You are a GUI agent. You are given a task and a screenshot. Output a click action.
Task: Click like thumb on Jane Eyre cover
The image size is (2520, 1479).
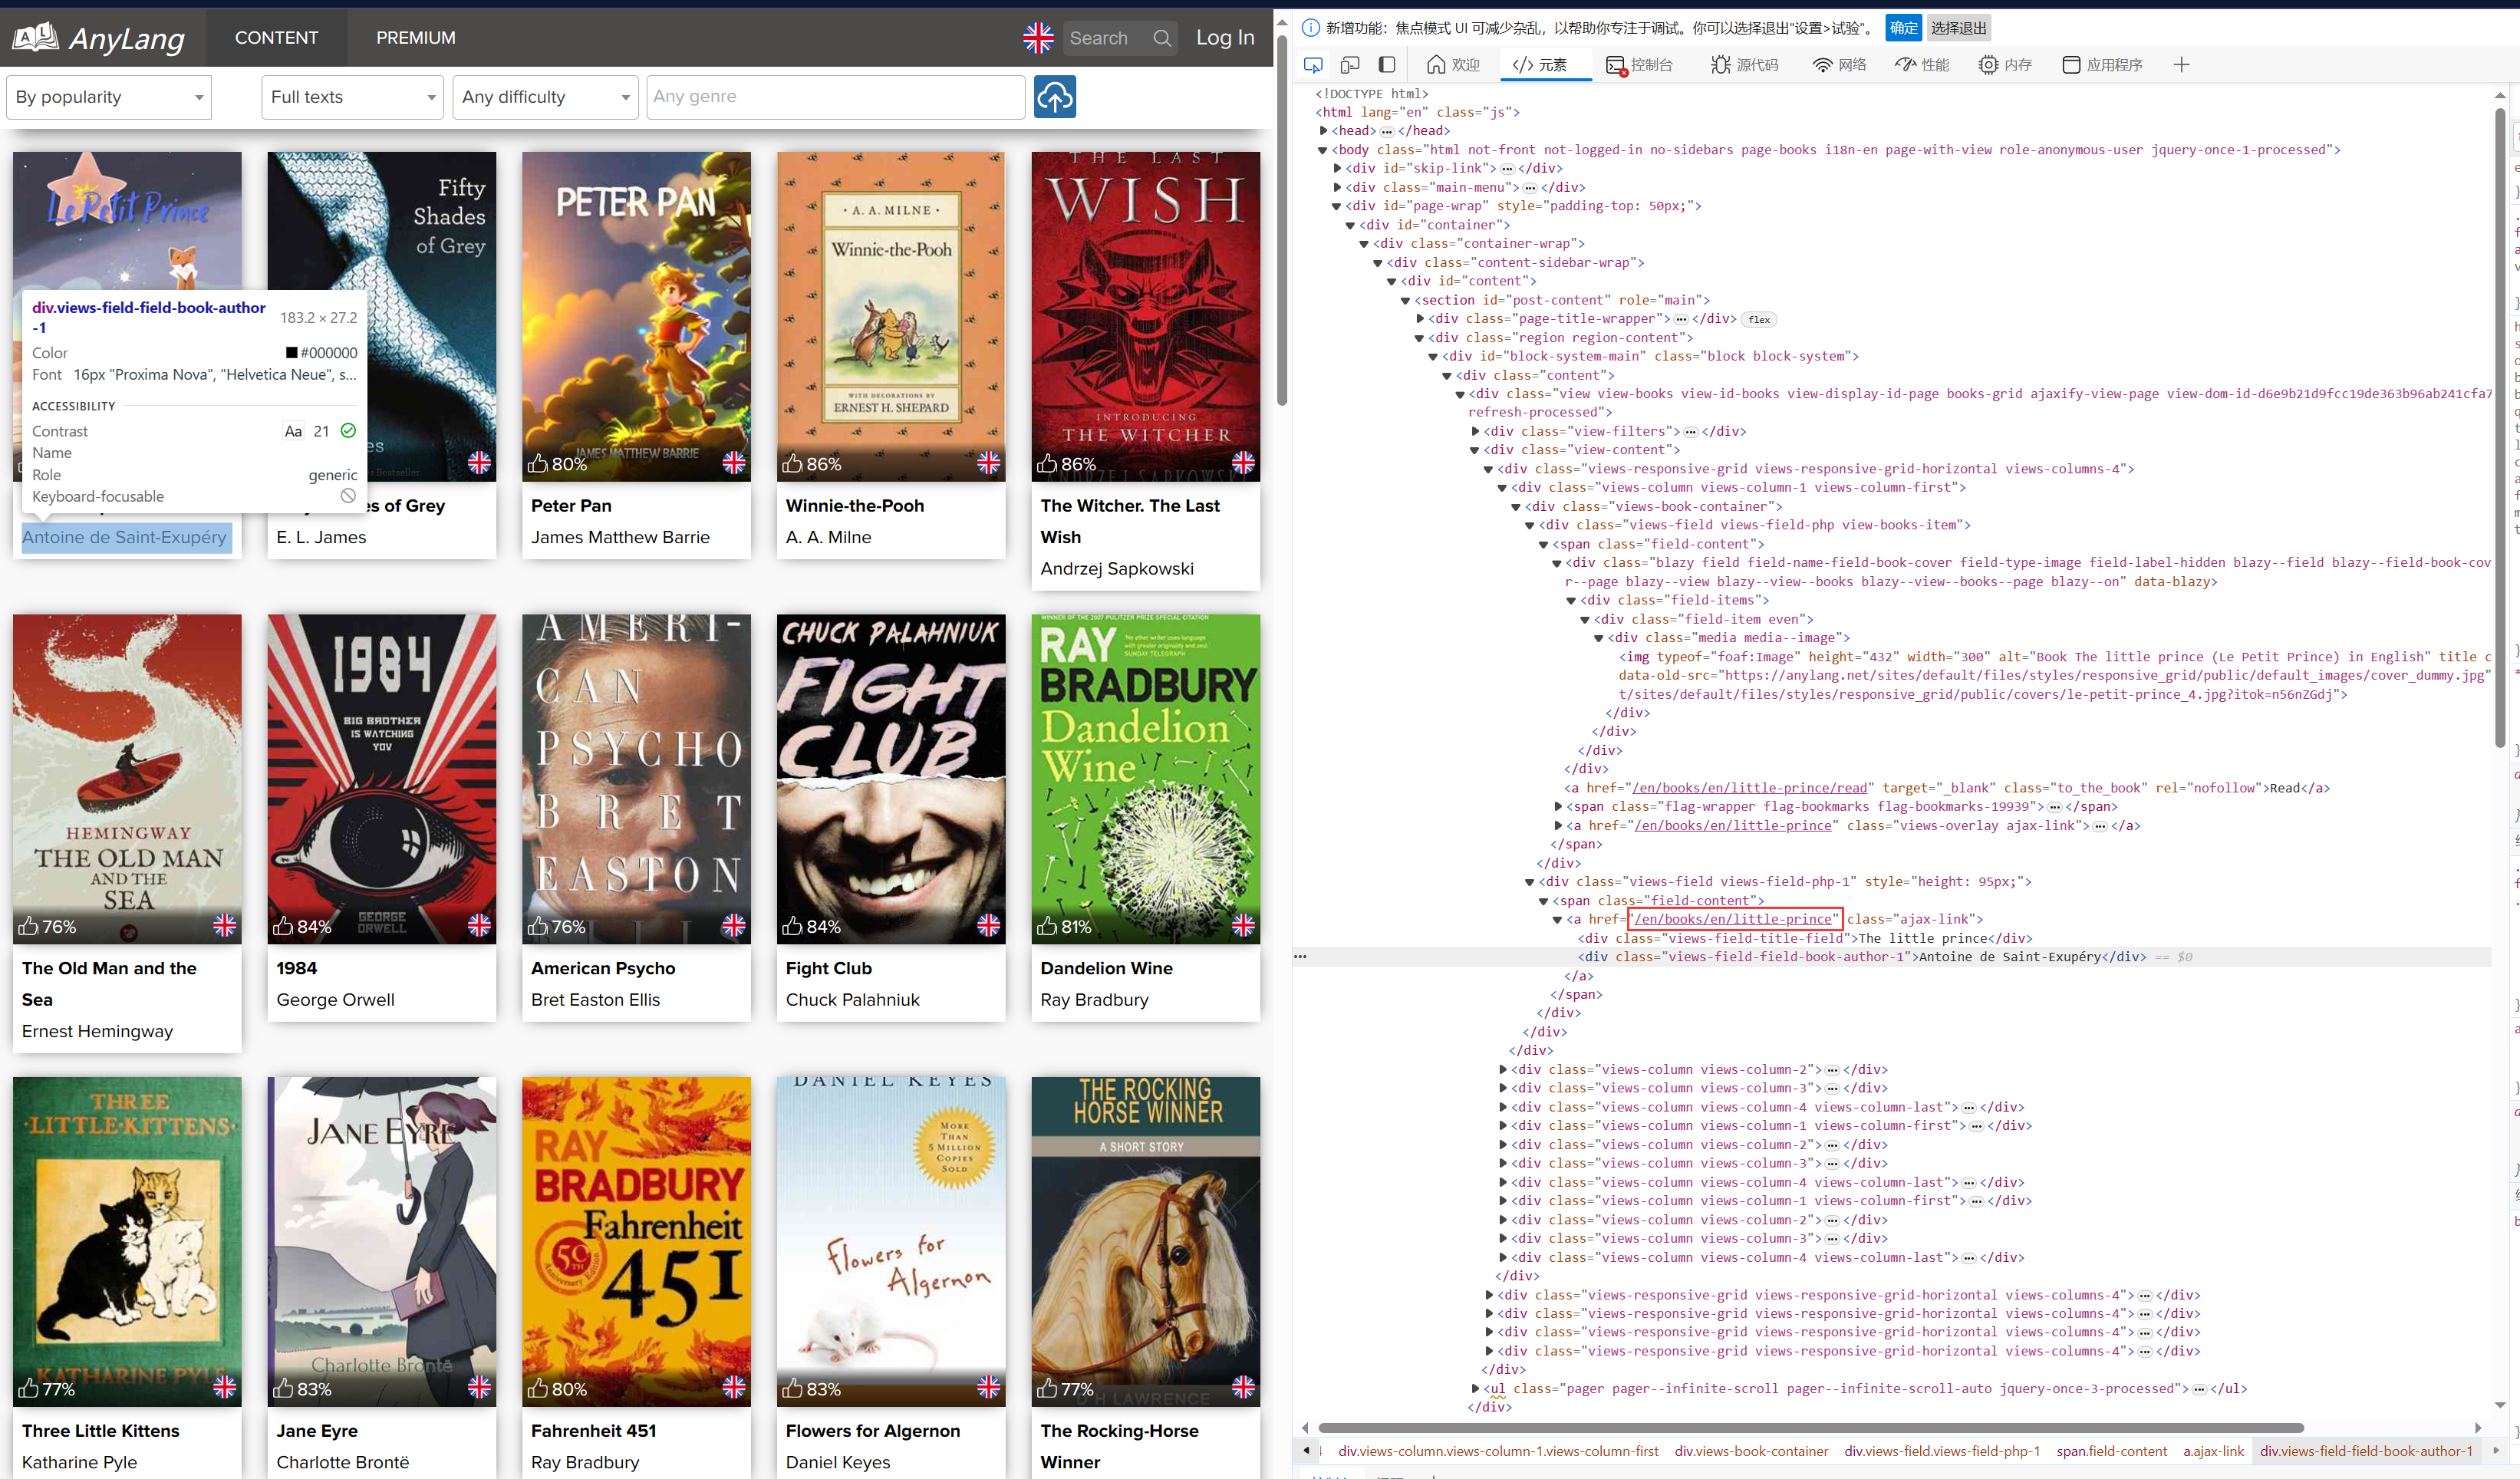click(283, 1388)
